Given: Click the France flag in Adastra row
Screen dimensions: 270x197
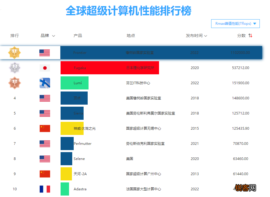Looking at the screenshot, I should pyautogui.click(x=45, y=189).
